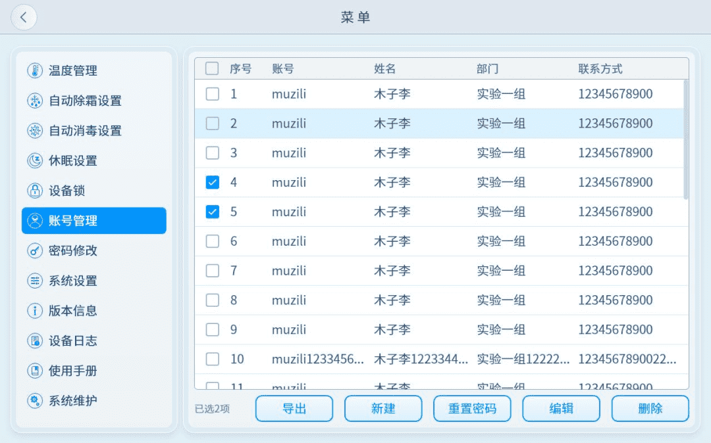The width and height of the screenshot is (711, 443).
Task: Uncheck the checkbox for row 4
Action: pos(212,183)
